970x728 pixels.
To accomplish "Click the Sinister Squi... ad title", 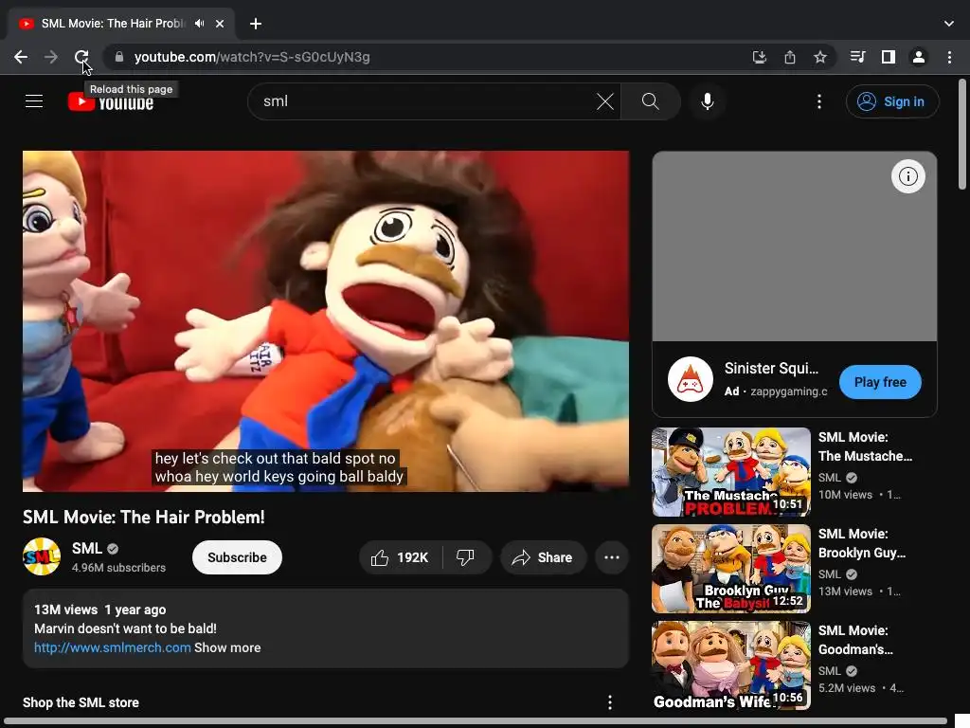I will (771, 369).
